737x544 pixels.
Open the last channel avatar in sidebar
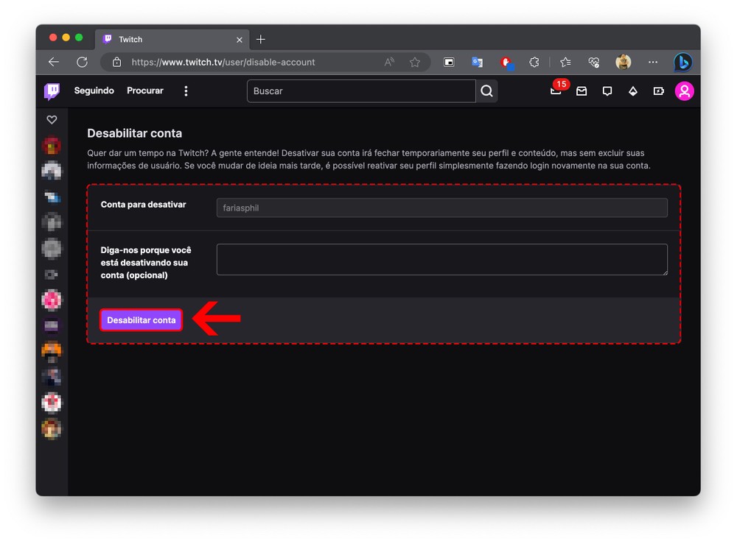52,428
